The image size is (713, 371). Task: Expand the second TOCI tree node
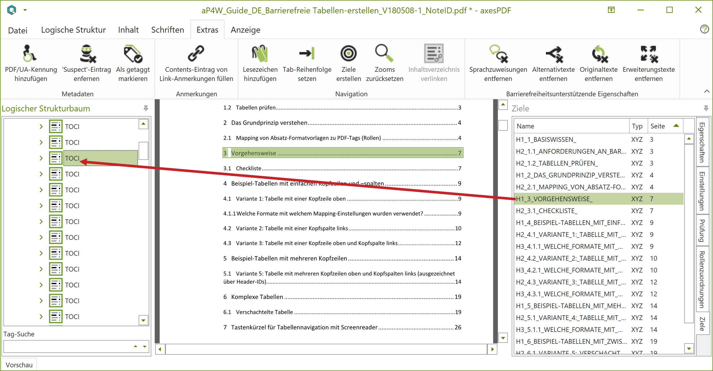click(x=41, y=142)
